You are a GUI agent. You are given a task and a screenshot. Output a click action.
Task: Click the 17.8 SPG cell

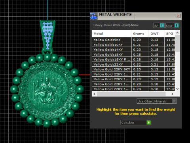170,64
